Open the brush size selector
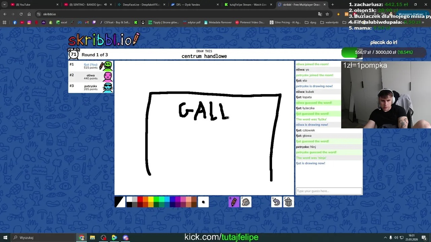Viewport: 431px width, 242px height. point(203,202)
